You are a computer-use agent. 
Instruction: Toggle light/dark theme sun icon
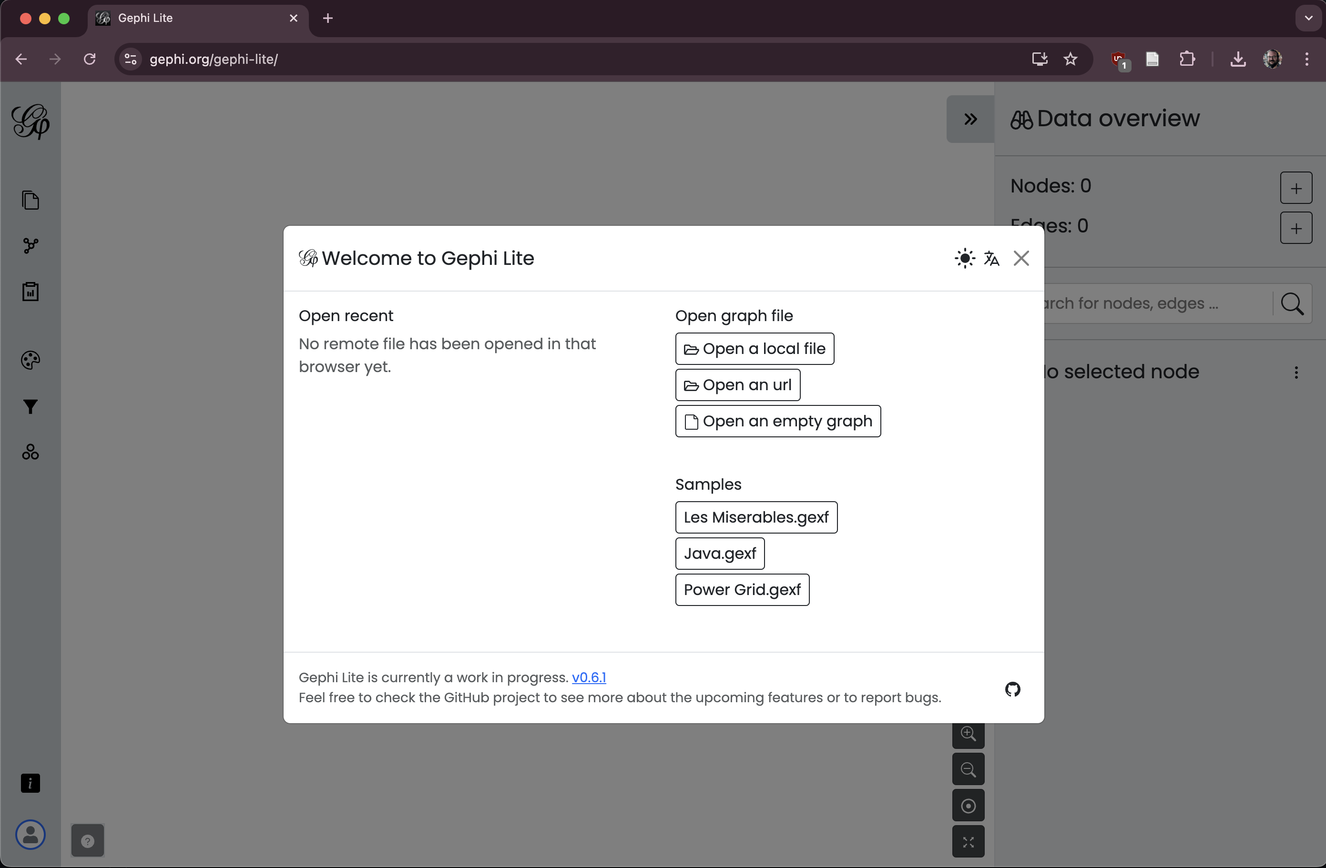click(964, 258)
